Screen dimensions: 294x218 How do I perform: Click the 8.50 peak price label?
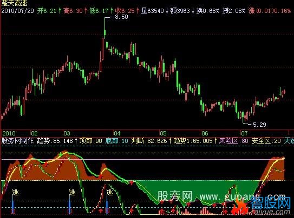(x=121, y=17)
